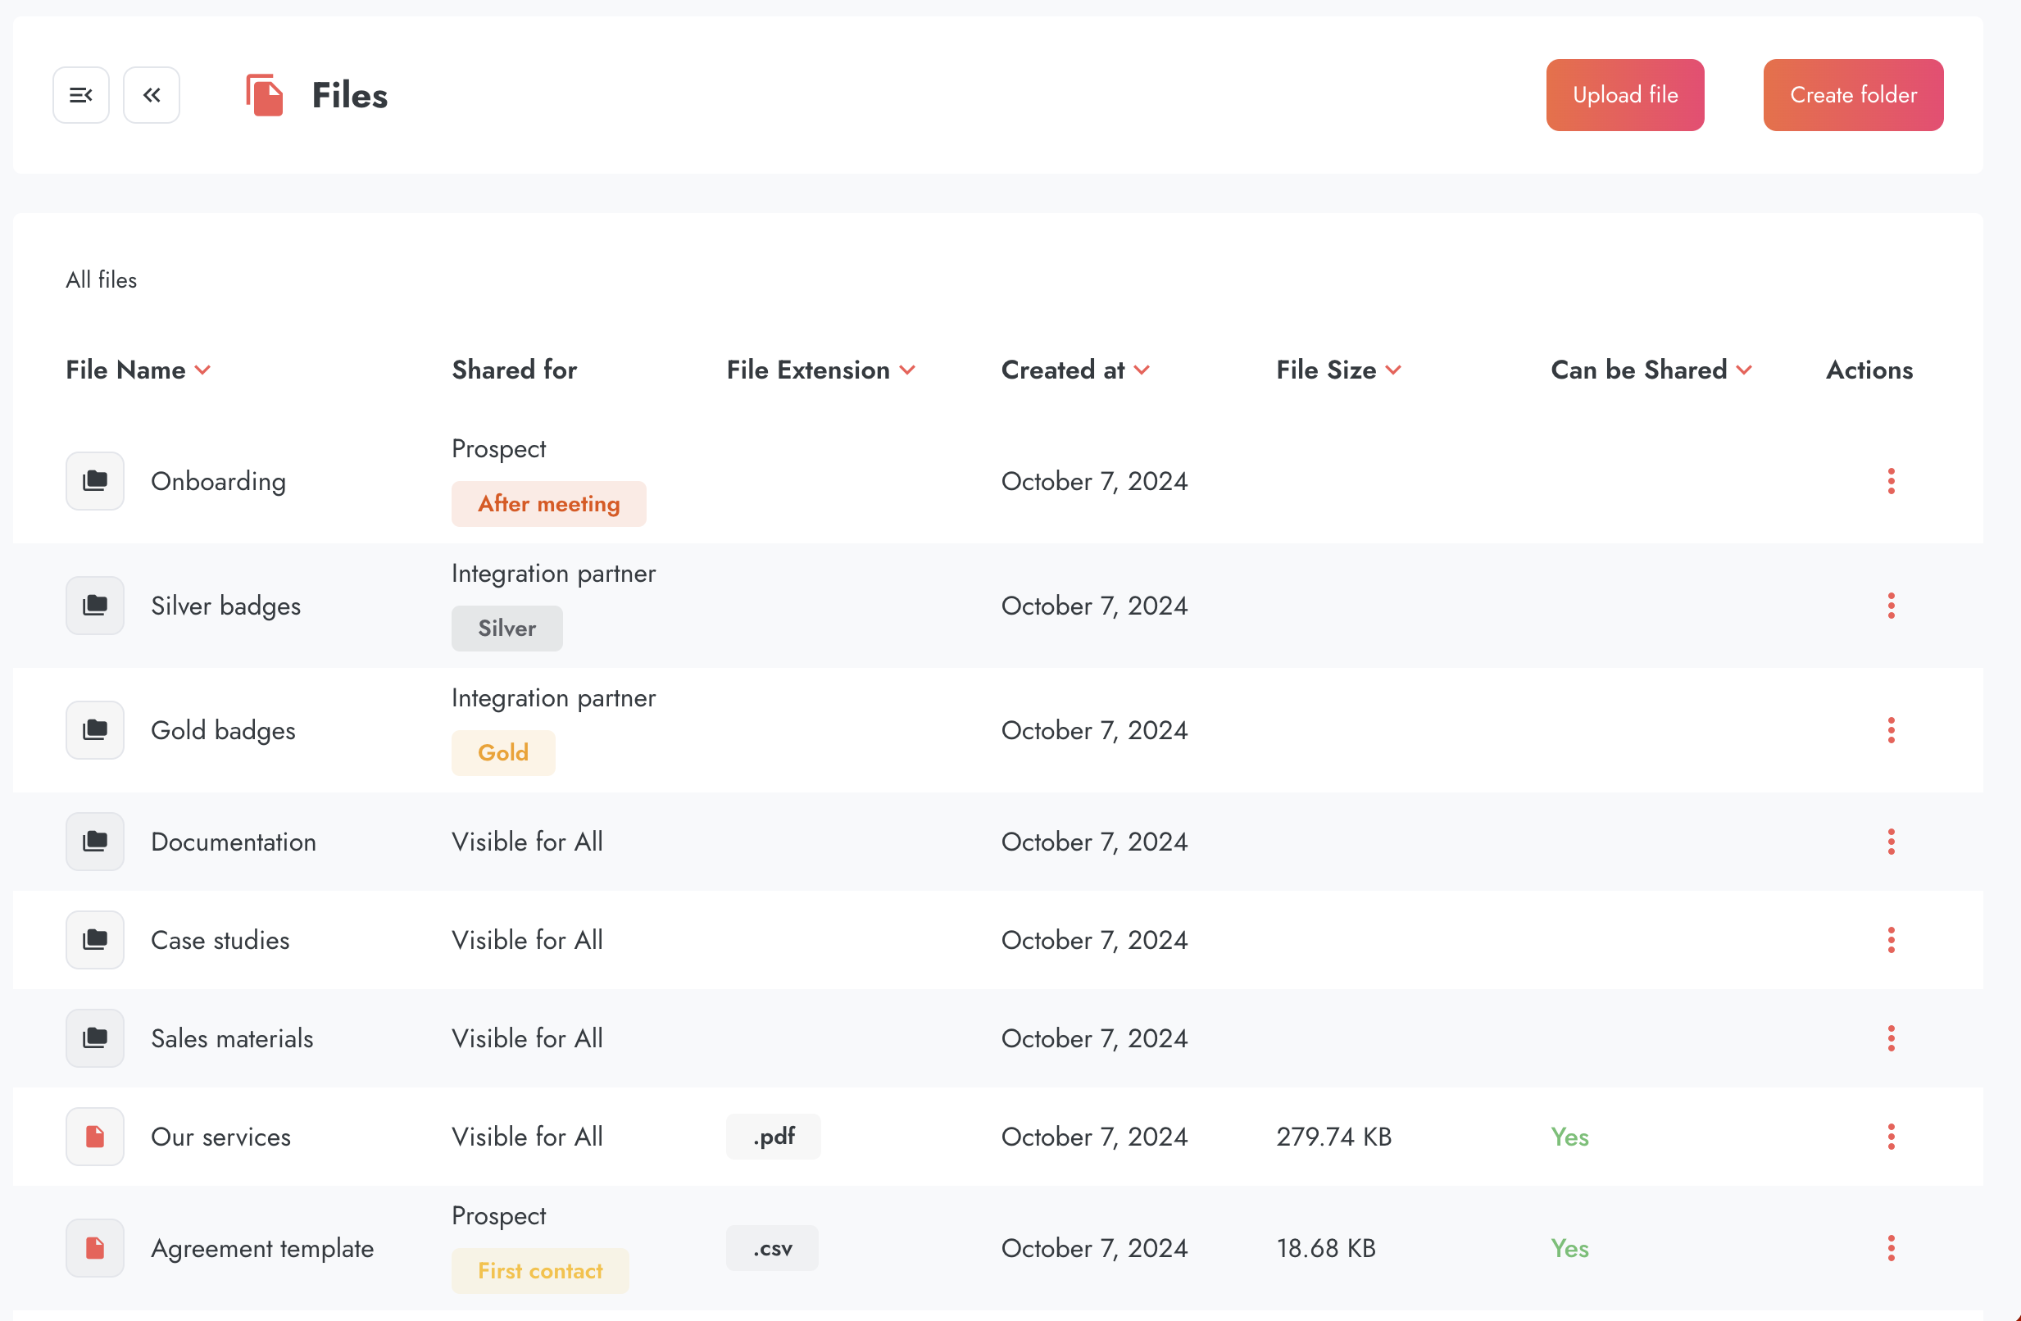The width and height of the screenshot is (2021, 1321).
Task: Click the First contact tag
Action: pyautogui.click(x=540, y=1272)
